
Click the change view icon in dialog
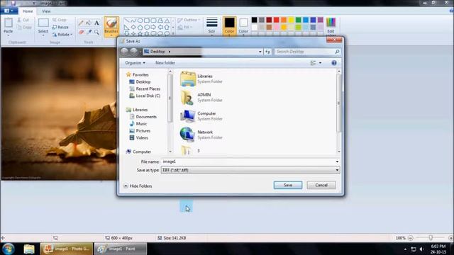click(313, 63)
